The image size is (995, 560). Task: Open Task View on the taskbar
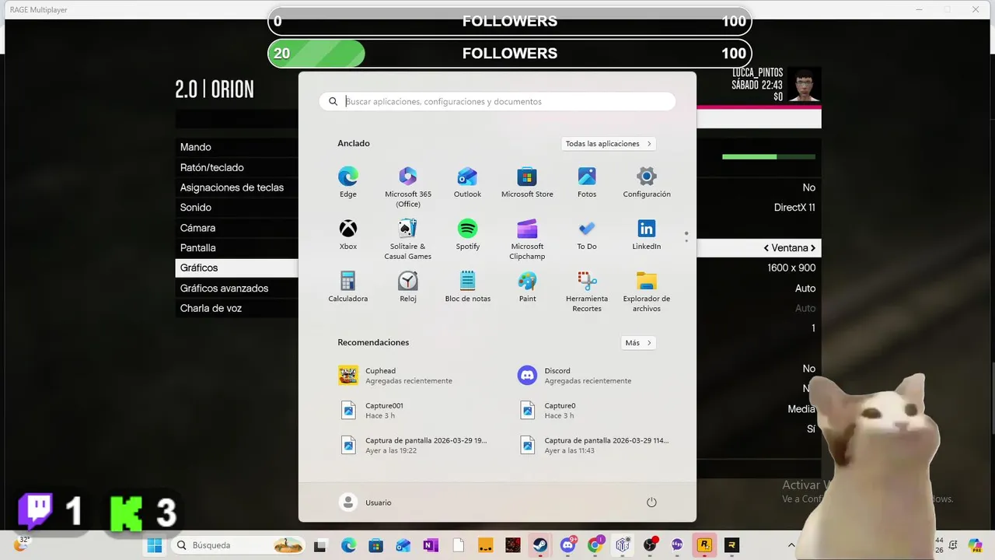point(319,545)
